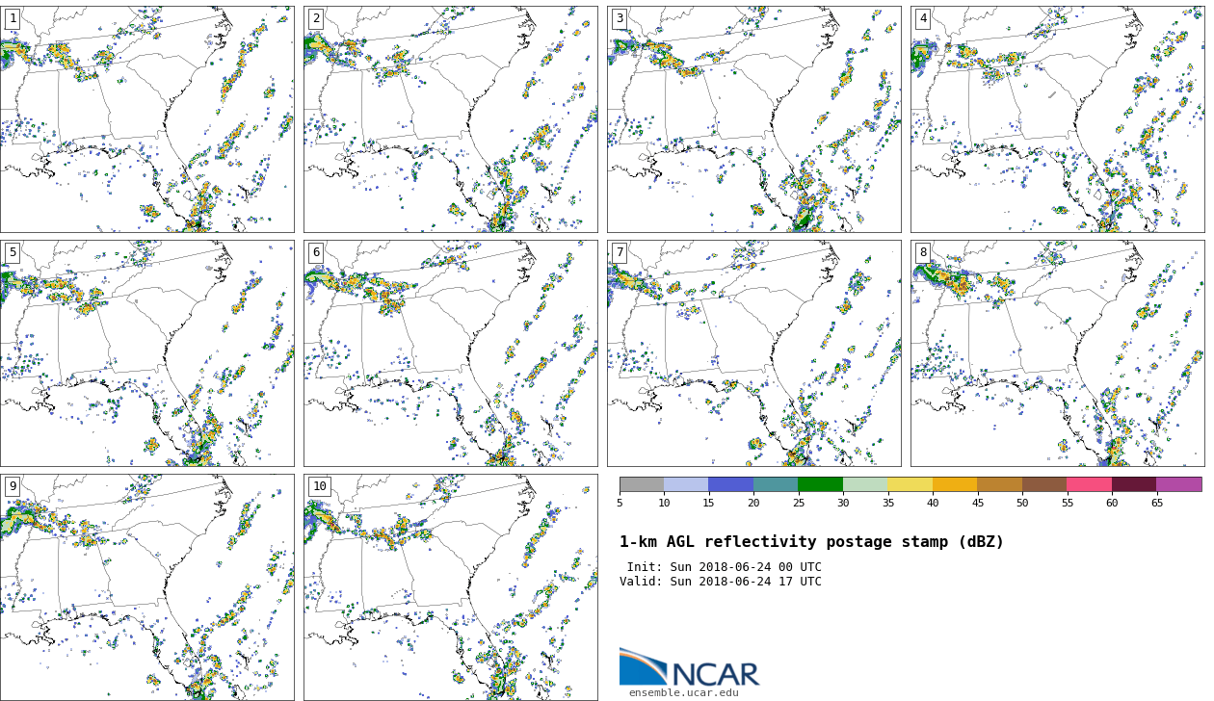The height and width of the screenshot is (701, 1214).
Task: Click the orange 40-45 dBZ swatch
Action: 955,484
